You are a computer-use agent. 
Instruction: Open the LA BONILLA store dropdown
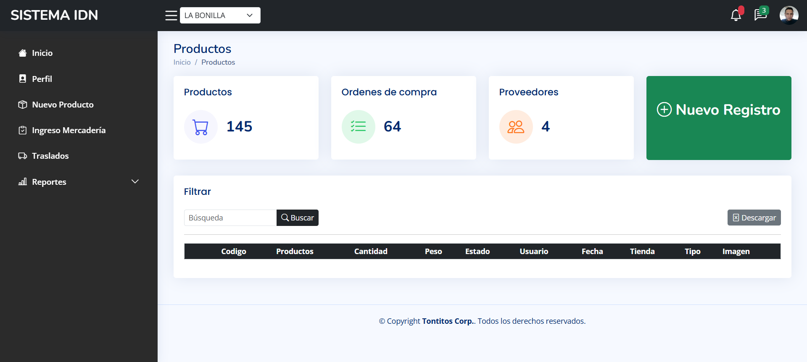click(x=220, y=16)
